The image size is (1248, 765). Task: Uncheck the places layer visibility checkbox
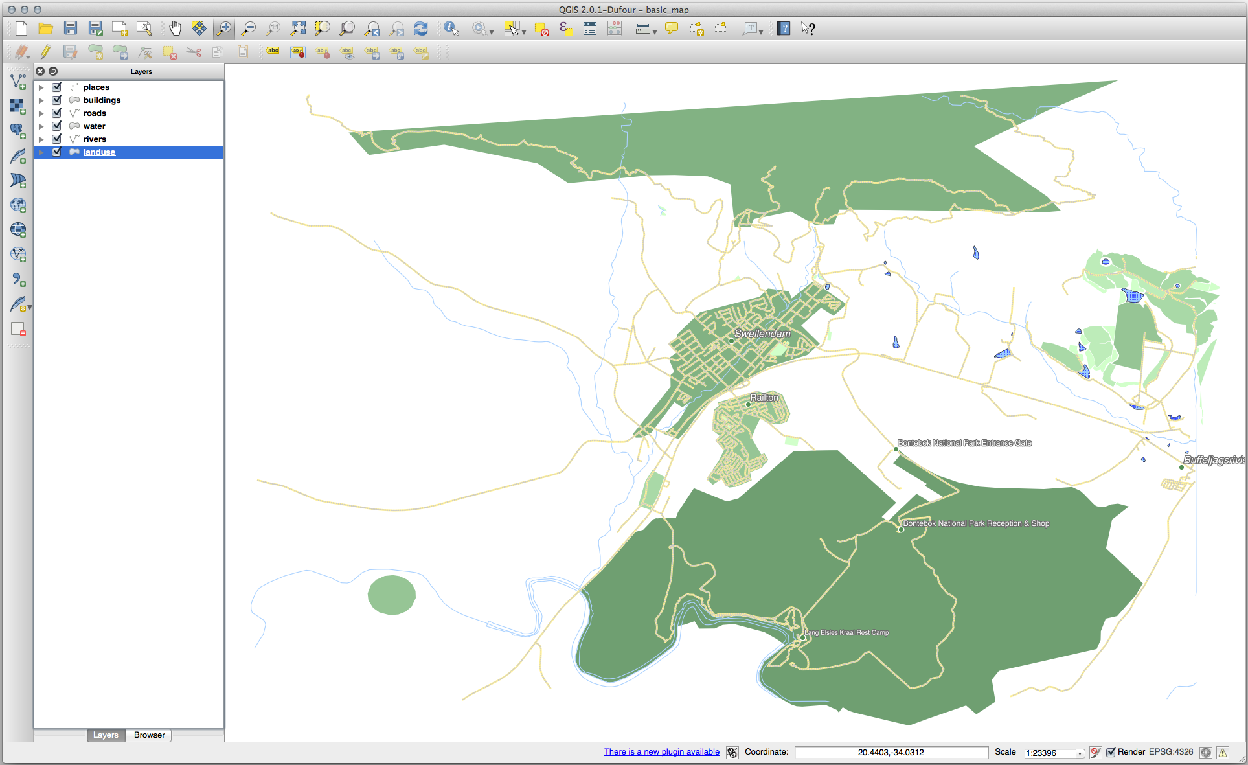57,87
